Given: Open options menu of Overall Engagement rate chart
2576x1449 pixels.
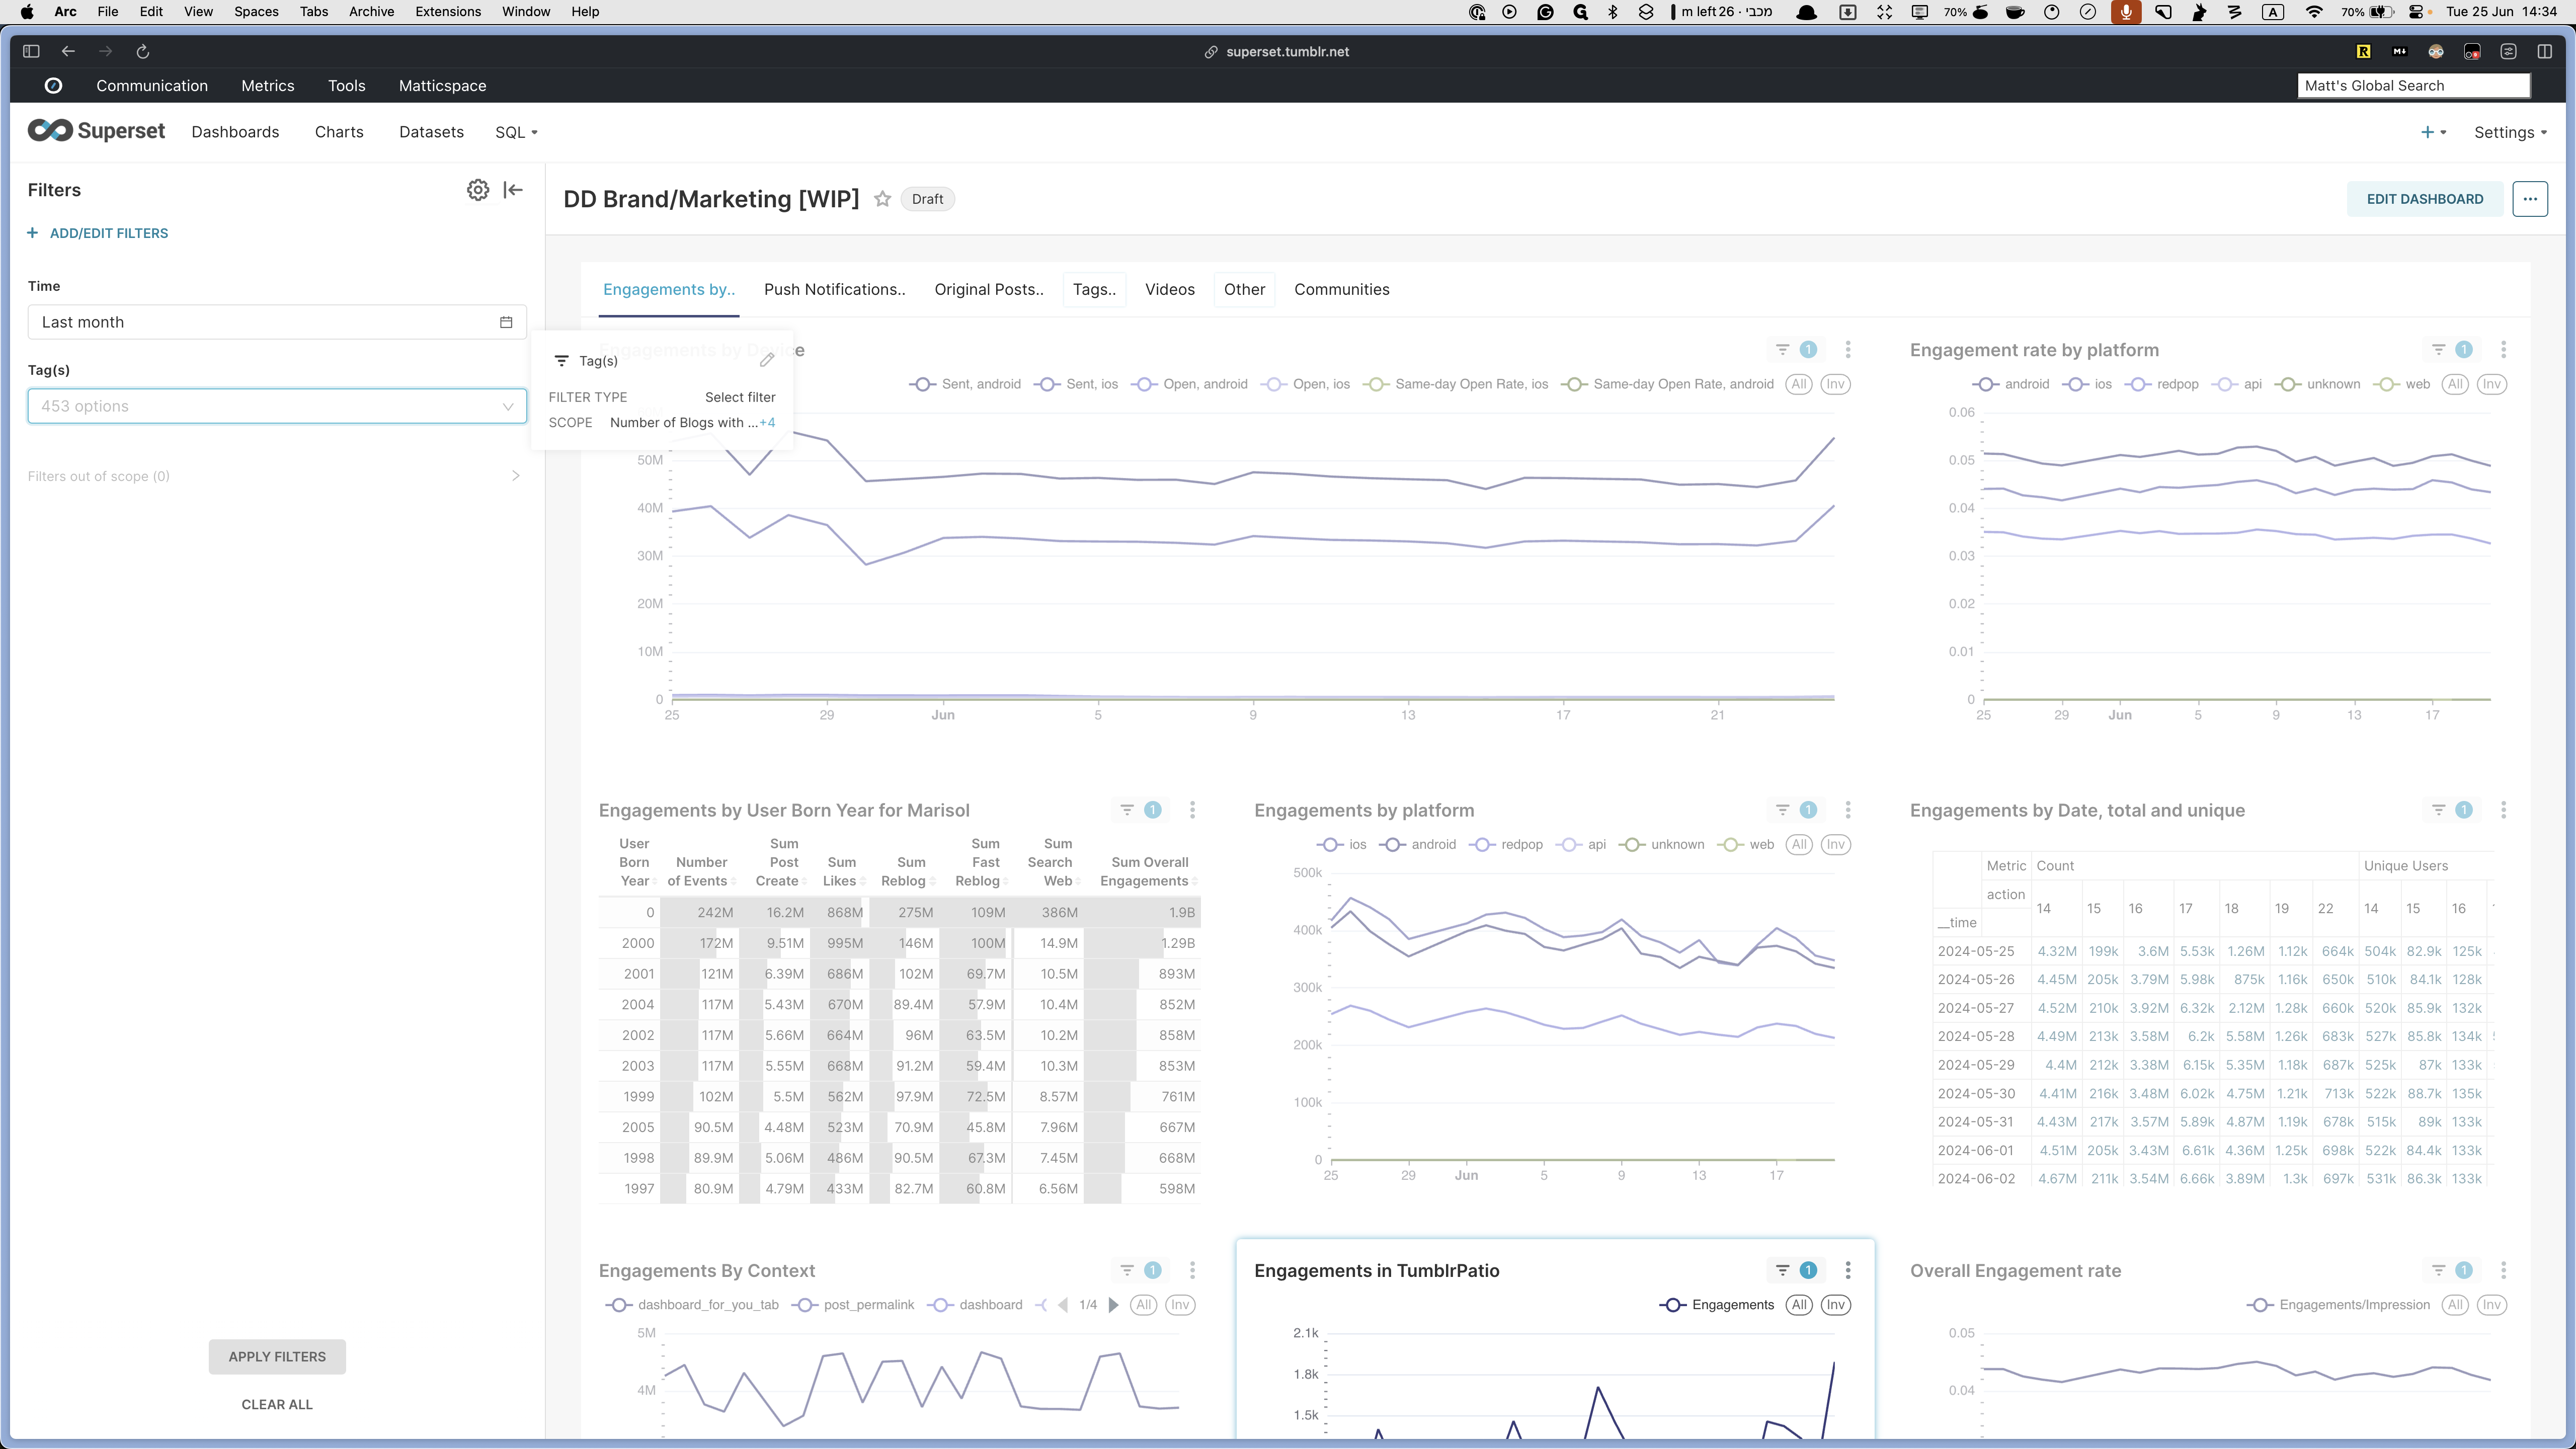Looking at the screenshot, I should coord(2503,1270).
